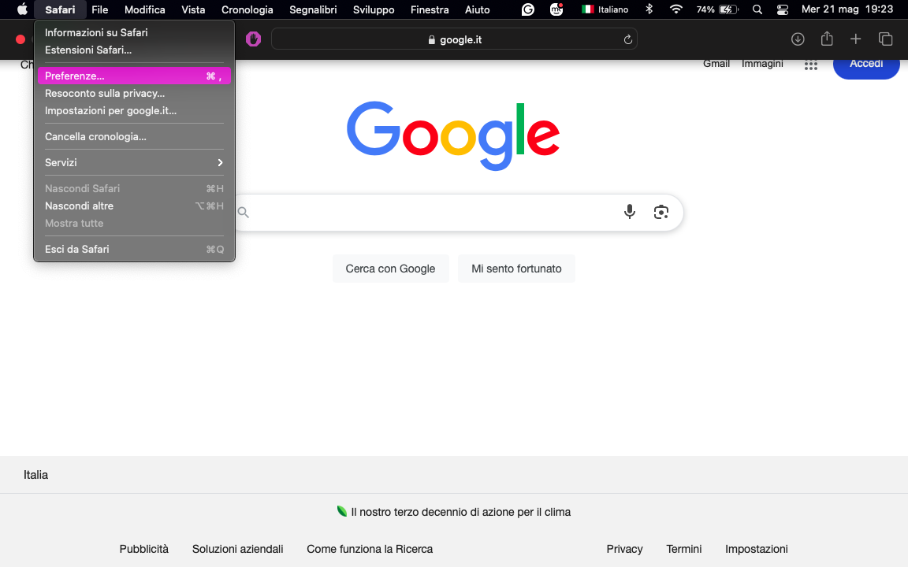Image resolution: width=908 pixels, height=567 pixels.
Task: Open the Italiano input source menu
Action: (x=608, y=9)
